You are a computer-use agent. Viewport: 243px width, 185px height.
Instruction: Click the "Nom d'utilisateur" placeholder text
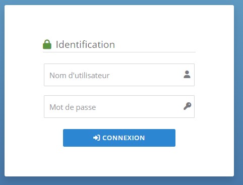point(80,75)
